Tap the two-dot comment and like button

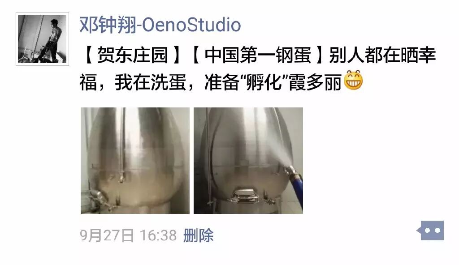[430, 230]
